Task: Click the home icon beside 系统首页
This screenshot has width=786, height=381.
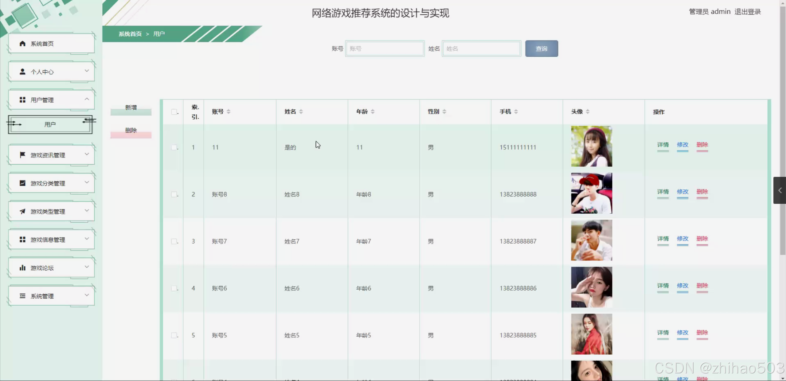Action: pos(22,44)
